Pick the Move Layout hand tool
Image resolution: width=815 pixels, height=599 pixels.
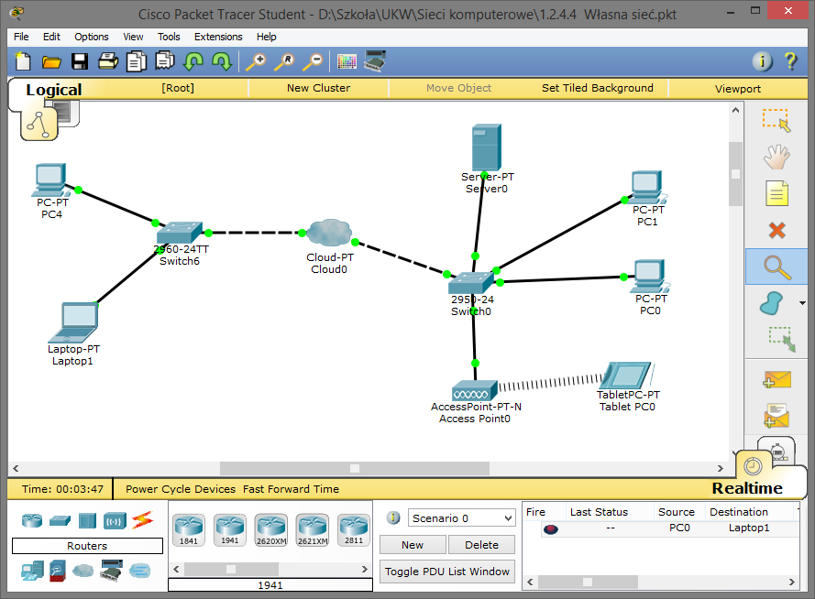click(x=776, y=158)
